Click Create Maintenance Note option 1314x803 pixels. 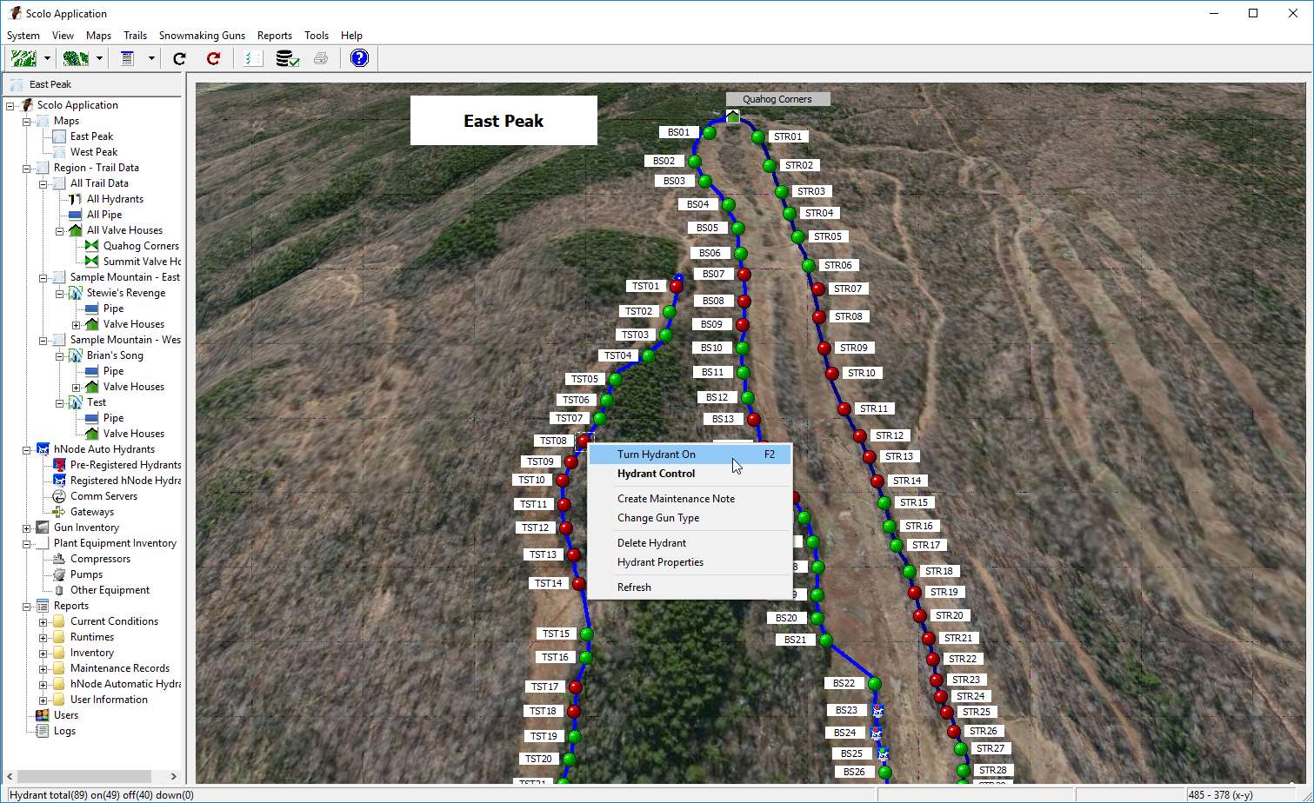pos(675,498)
